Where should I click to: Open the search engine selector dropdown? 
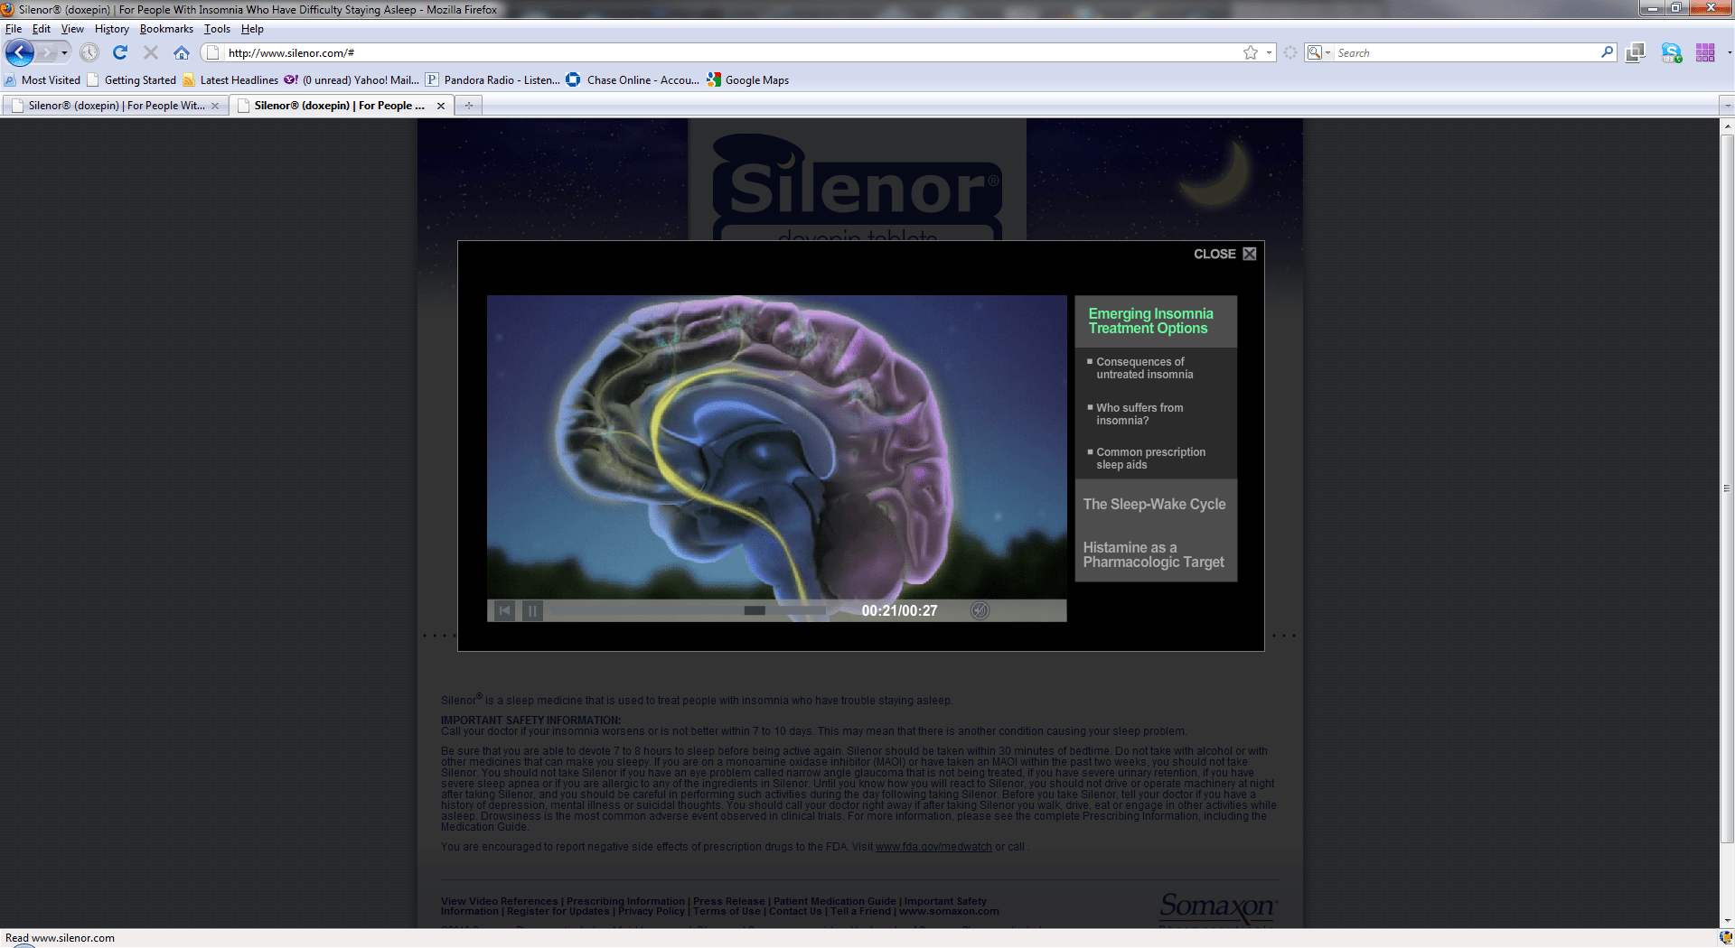point(1318,53)
